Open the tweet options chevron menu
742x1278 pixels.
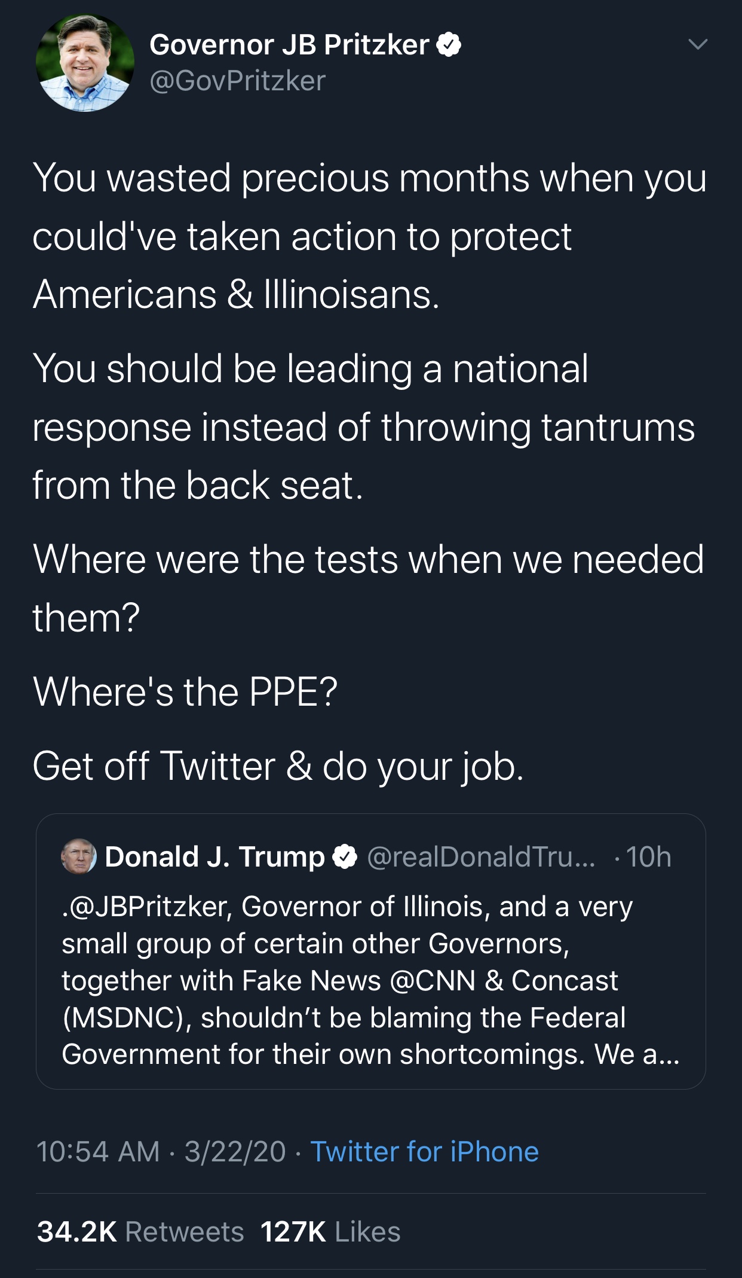[697, 44]
